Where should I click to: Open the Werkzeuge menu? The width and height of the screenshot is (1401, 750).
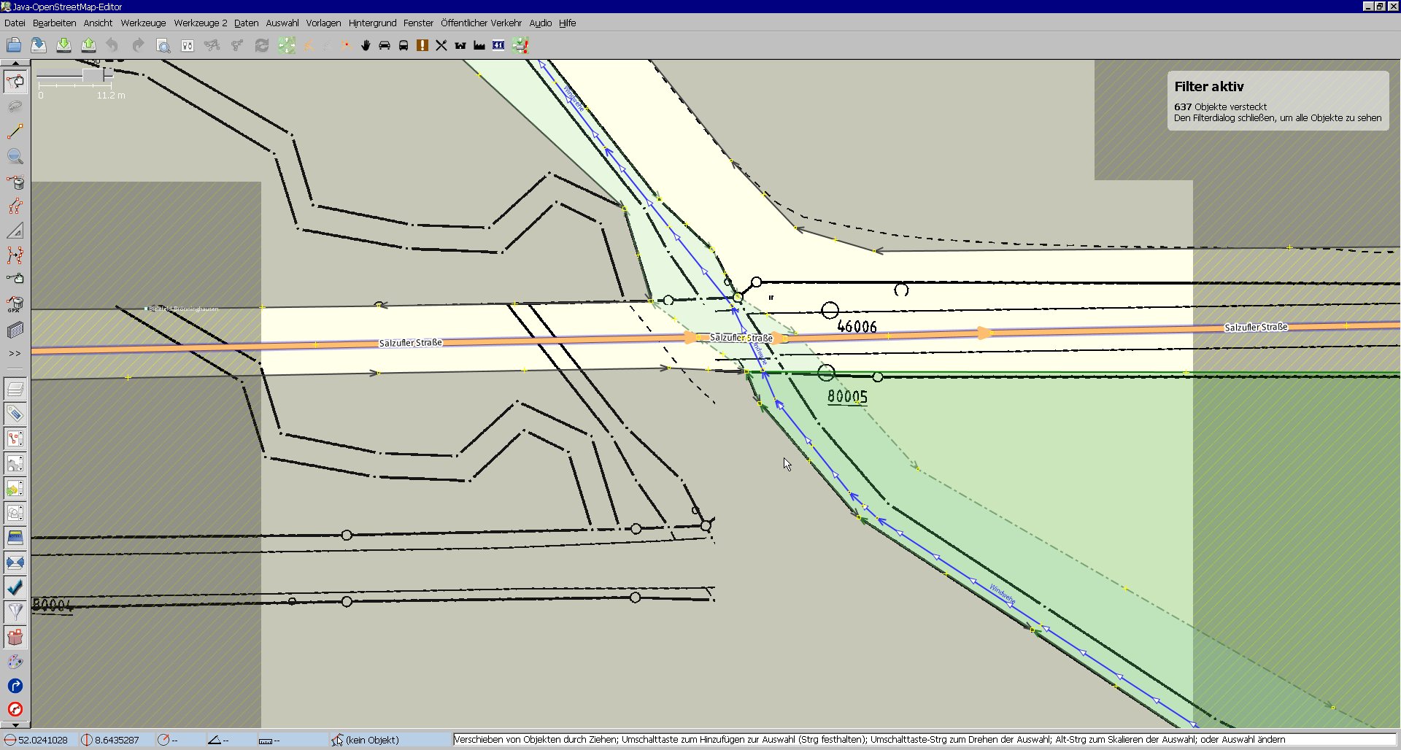pyautogui.click(x=143, y=23)
